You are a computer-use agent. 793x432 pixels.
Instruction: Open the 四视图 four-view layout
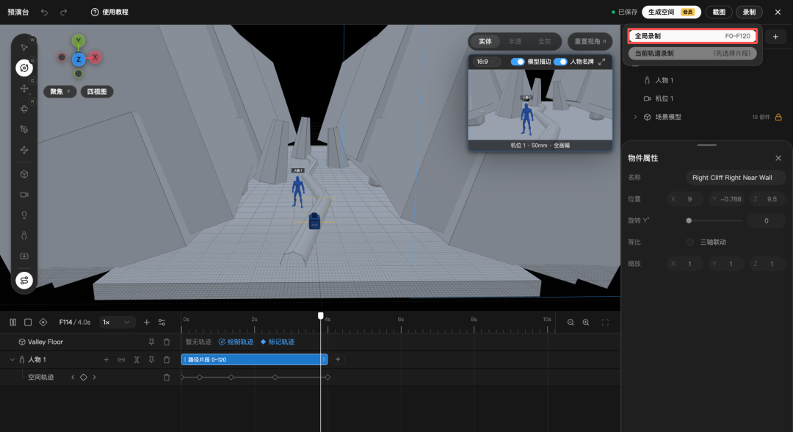click(x=97, y=92)
